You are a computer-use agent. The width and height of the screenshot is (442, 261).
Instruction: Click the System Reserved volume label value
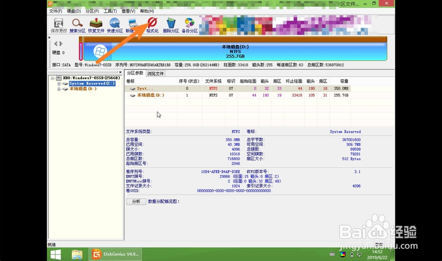(x=345, y=132)
